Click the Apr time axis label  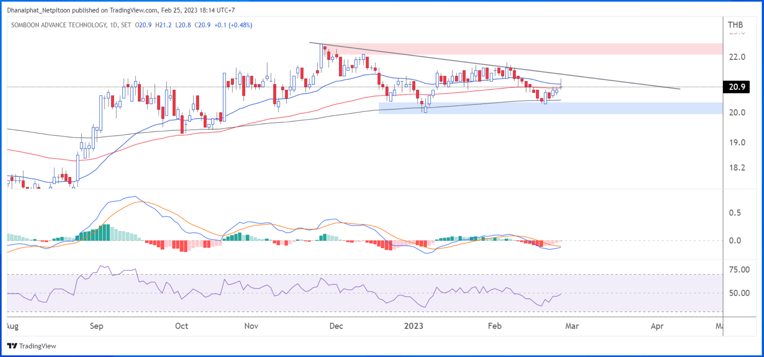tap(657, 326)
